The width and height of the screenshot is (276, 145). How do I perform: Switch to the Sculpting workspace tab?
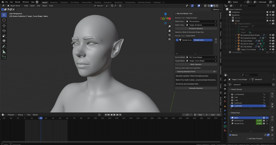click(64, 2)
